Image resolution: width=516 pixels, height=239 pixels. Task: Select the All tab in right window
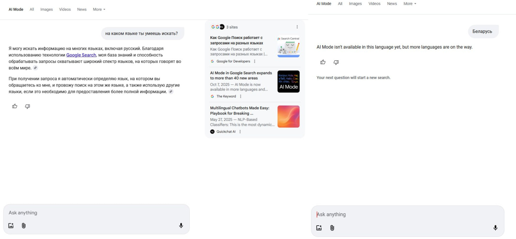point(340,4)
